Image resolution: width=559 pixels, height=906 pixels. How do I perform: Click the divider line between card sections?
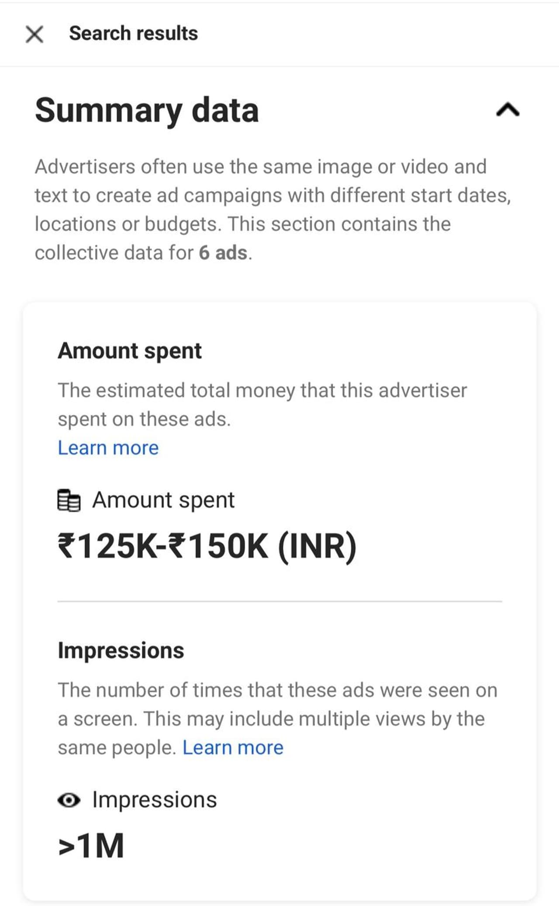(x=279, y=601)
